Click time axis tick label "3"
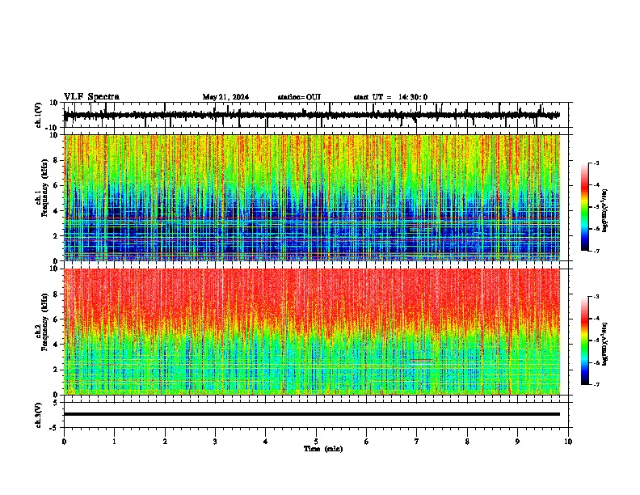Screen dimensions: 640x495 215,442
